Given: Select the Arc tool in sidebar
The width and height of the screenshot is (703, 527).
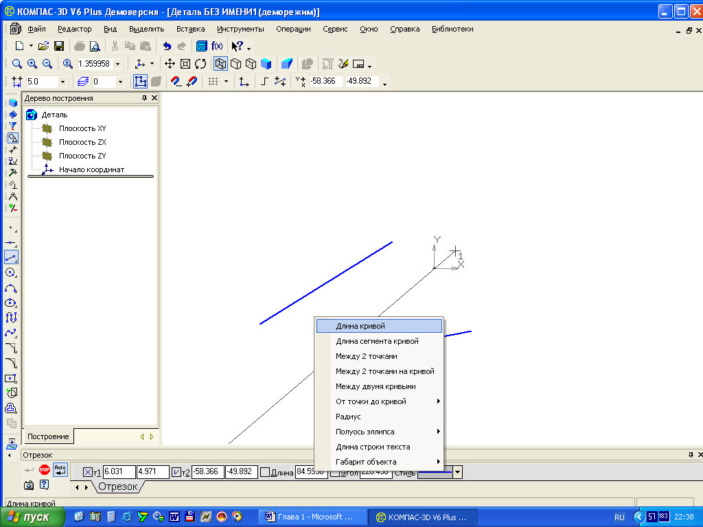Looking at the screenshot, I should [11, 288].
